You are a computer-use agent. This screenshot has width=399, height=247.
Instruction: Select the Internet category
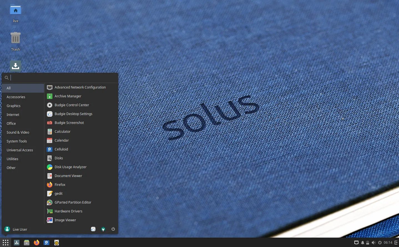click(x=23, y=115)
